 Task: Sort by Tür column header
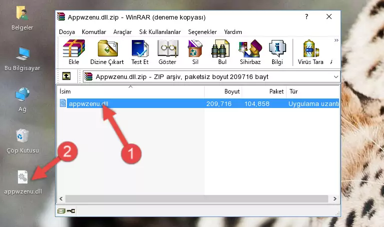click(313, 91)
